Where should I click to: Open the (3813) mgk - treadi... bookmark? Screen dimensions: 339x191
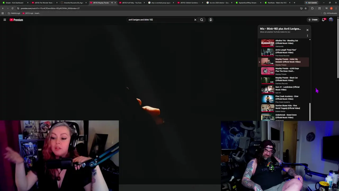(x=31, y=13)
